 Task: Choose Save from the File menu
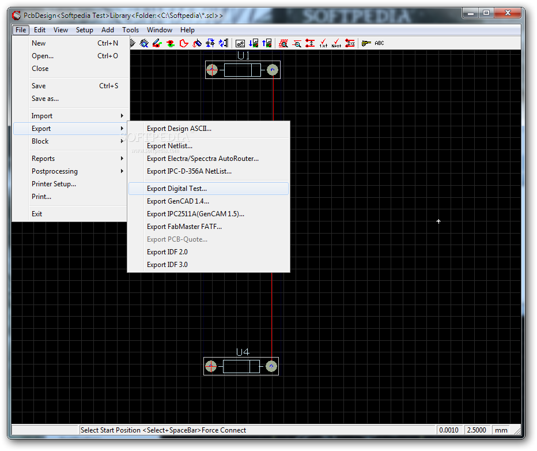point(71,86)
